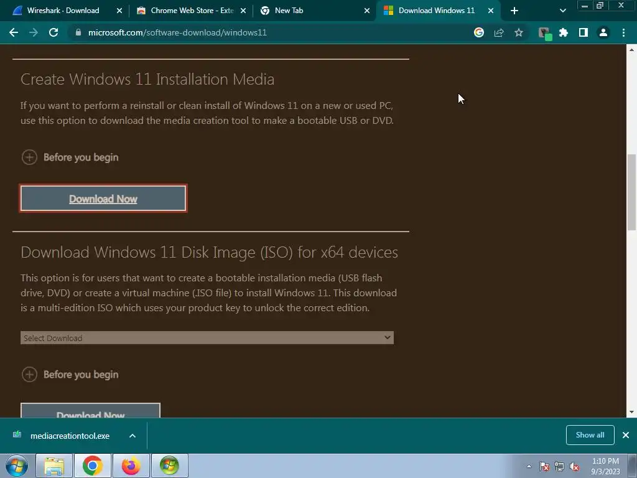Click the Chrome taskbar icon

(x=93, y=466)
